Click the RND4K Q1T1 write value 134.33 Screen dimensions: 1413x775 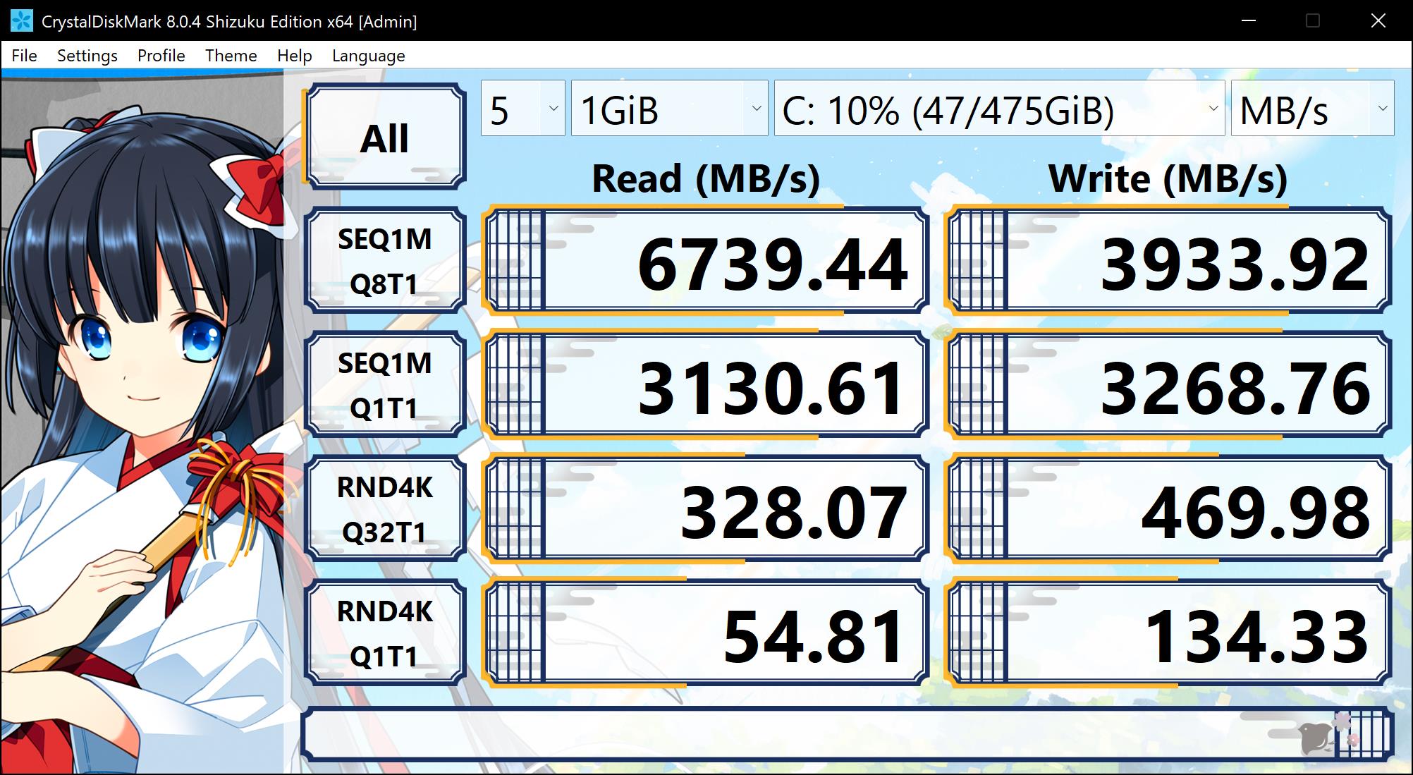point(1168,633)
